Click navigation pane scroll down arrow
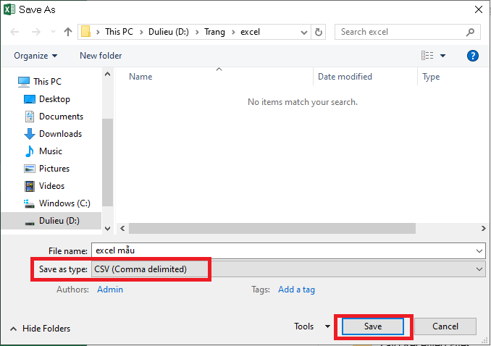This screenshot has width=491, height=346. pyautogui.click(x=107, y=229)
